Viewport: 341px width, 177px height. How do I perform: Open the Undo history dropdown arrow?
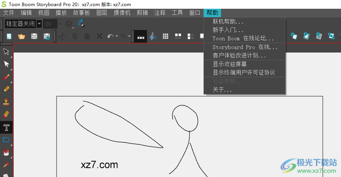117,36
